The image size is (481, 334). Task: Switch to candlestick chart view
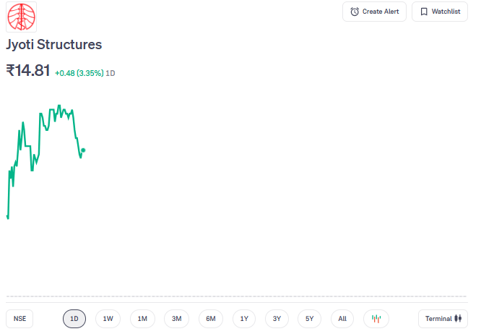point(376,319)
